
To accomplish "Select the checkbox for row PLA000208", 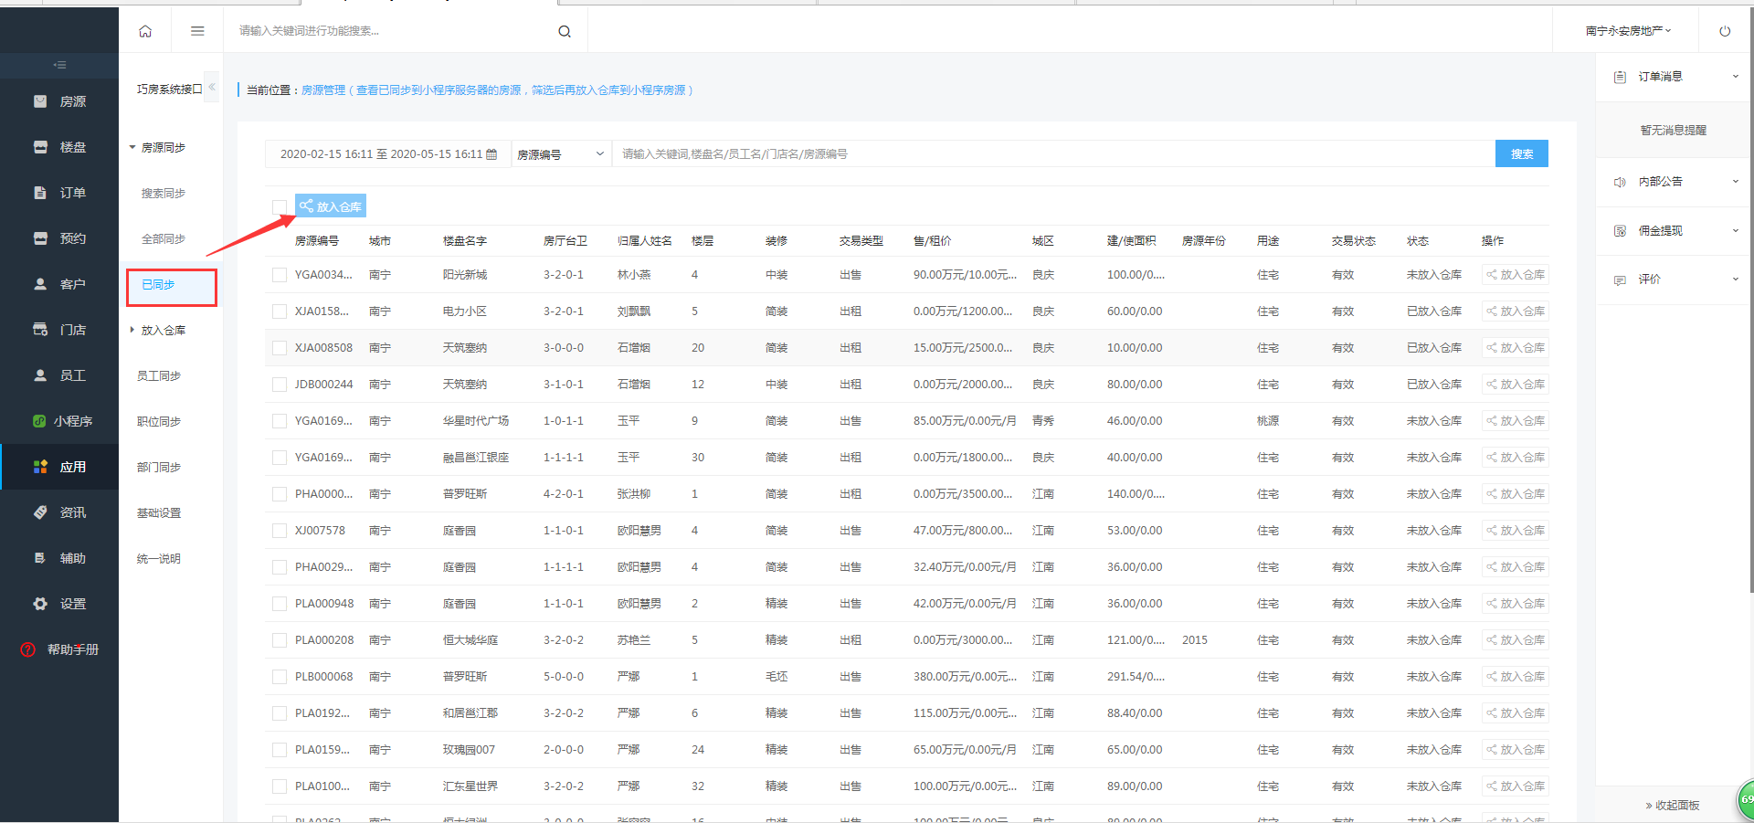I will coord(280,640).
